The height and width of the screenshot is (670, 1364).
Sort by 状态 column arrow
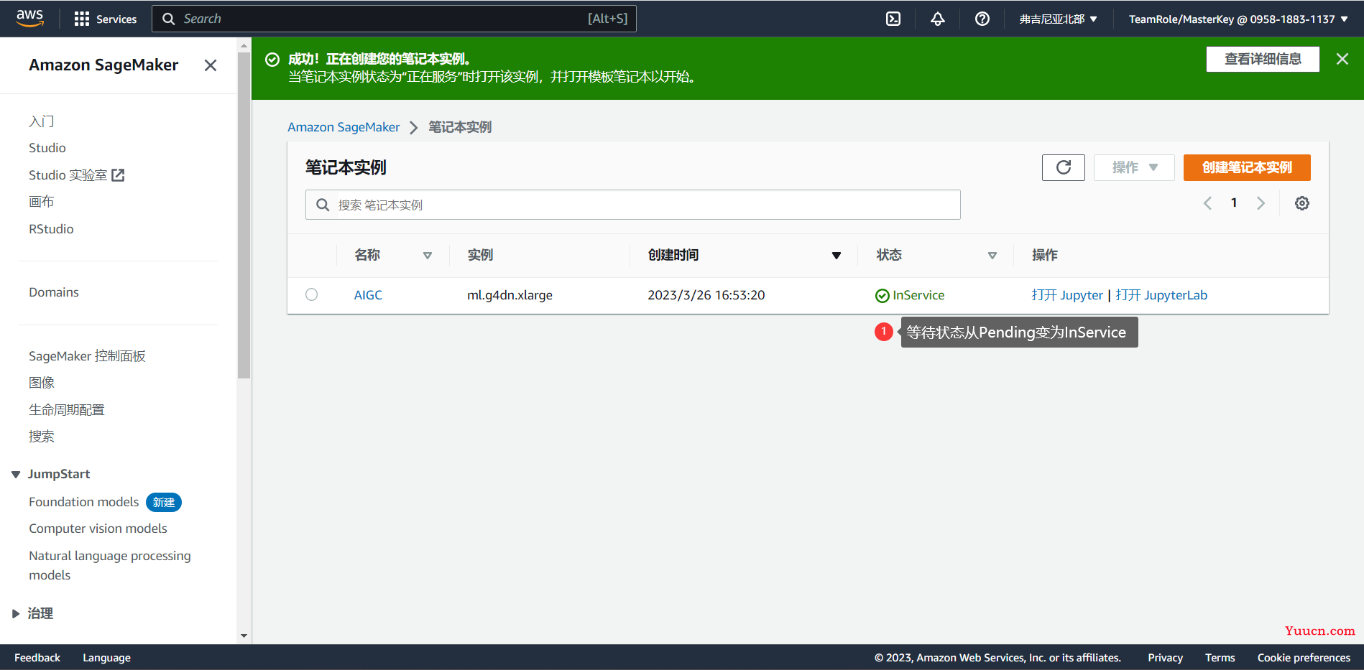[992, 256]
